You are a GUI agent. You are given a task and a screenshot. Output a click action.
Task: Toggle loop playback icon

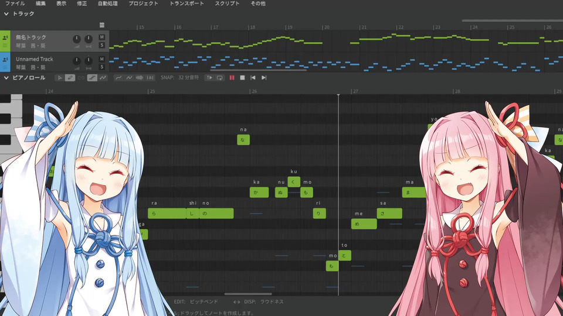[x=219, y=78]
